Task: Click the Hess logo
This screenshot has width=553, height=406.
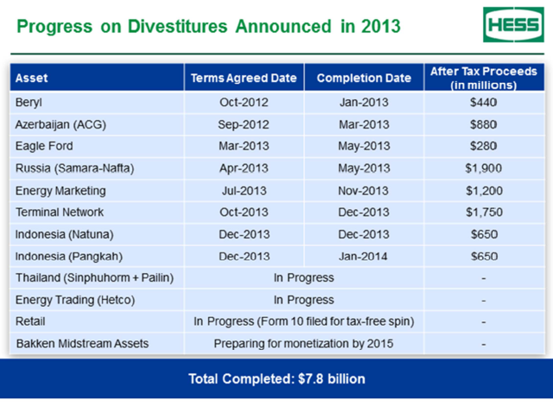Action: click(513, 25)
